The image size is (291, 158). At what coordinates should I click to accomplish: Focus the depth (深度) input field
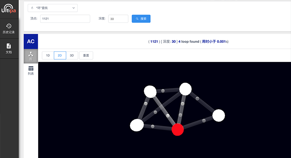click(118, 19)
